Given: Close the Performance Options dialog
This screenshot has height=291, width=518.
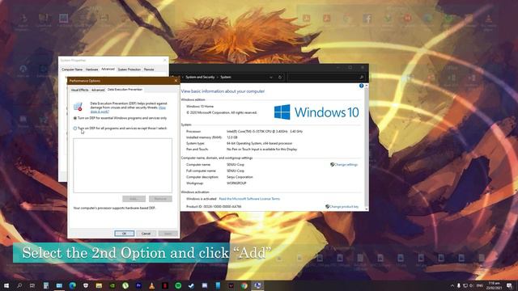Looking at the screenshot, I should [176, 81].
